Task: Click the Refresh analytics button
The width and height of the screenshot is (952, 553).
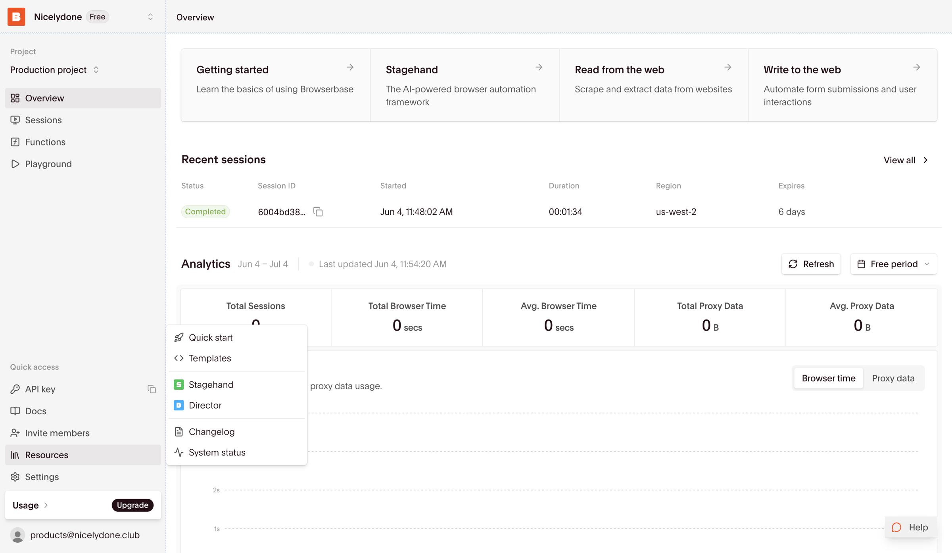Action: tap(811, 264)
